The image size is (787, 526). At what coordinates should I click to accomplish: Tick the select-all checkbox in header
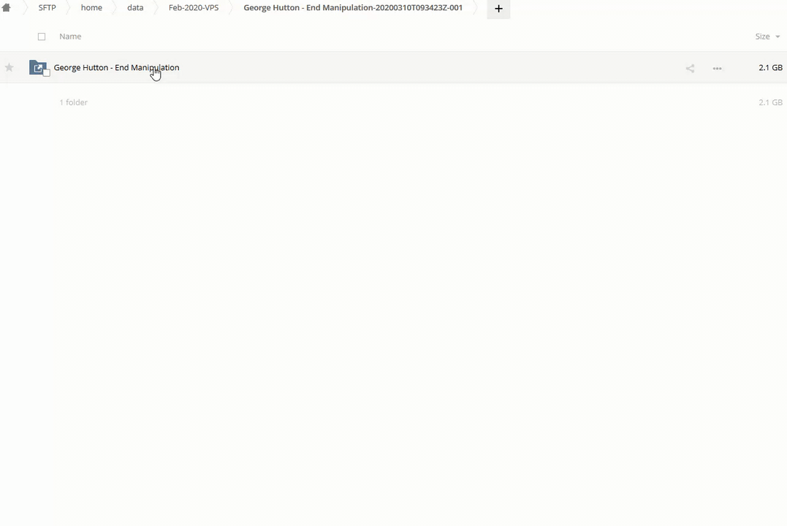tap(42, 37)
